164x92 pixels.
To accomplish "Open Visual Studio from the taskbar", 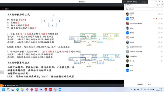I will (x=27, y=89).
